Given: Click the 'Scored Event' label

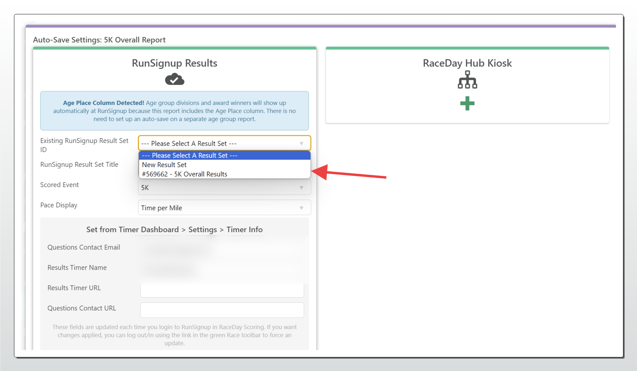Looking at the screenshot, I should (x=59, y=185).
